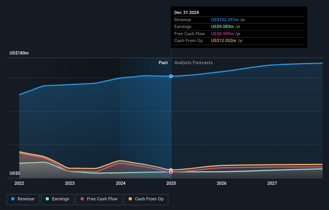The width and height of the screenshot is (329, 210).
Task: Toggle the Earnings legend series
Action: tap(57, 199)
